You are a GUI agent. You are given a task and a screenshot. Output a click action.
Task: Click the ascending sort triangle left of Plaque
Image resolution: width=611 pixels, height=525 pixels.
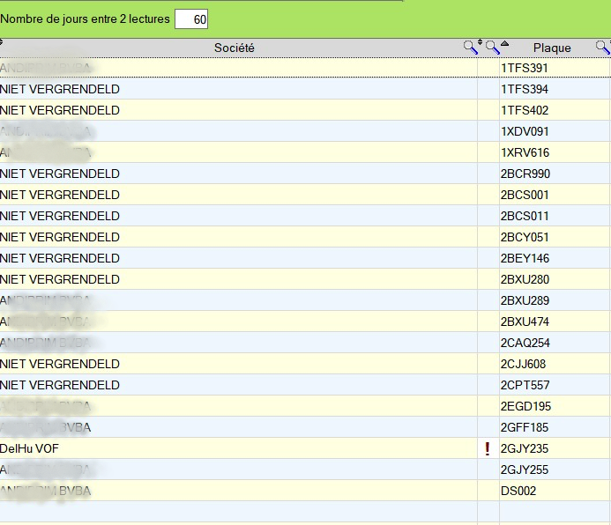[504, 44]
